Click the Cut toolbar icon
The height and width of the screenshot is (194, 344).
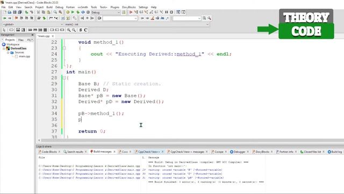(x=38, y=12)
